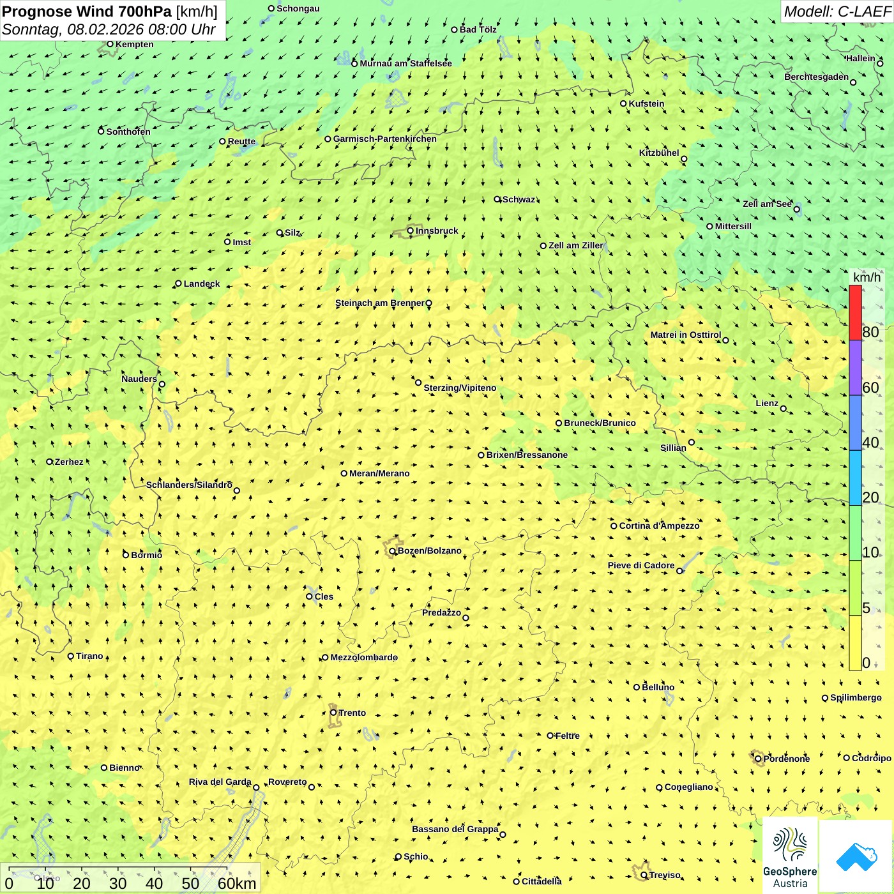This screenshot has height=894, width=894.
Task: Click the 'Schlanders/Silandro' label
Action: (x=189, y=485)
